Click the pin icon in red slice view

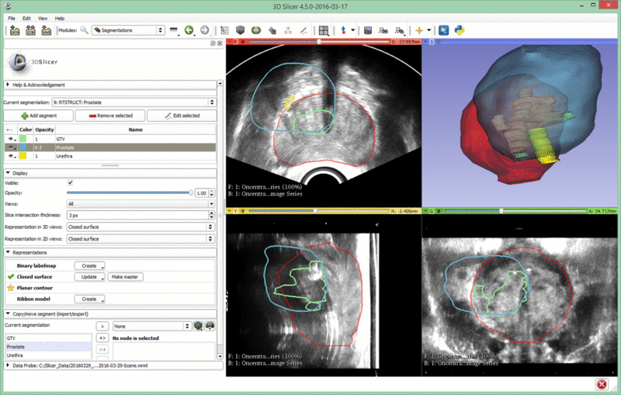click(x=230, y=42)
